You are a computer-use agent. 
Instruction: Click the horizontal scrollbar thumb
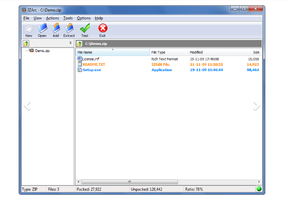tap(130, 181)
